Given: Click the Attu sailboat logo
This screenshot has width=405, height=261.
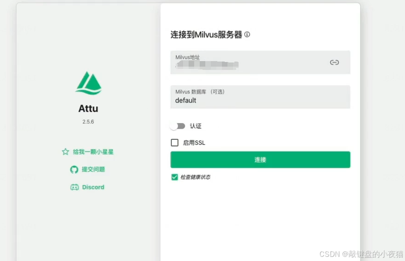Looking at the screenshot, I should [88, 83].
